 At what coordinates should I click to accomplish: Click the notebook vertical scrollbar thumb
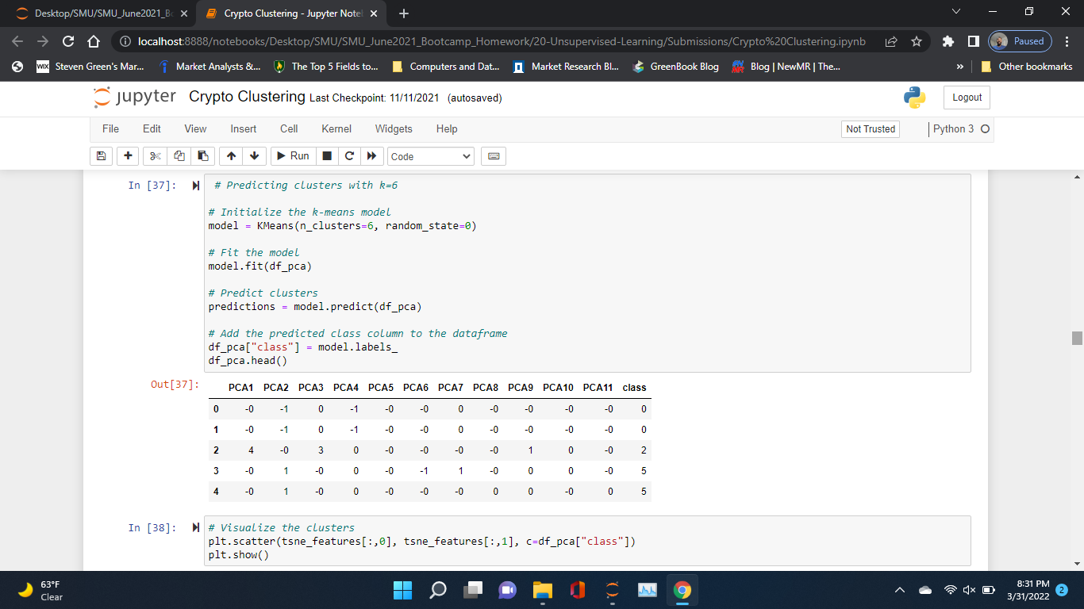[x=1077, y=339]
